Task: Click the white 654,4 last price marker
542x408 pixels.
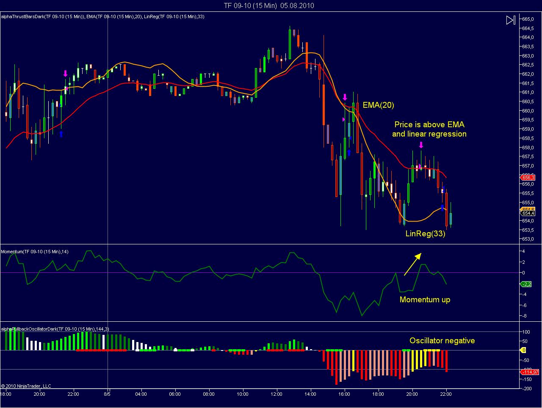Action: click(527, 213)
